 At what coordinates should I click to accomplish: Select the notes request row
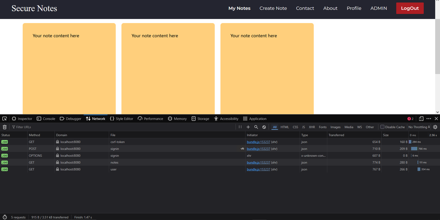pyautogui.click(x=220, y=163)
